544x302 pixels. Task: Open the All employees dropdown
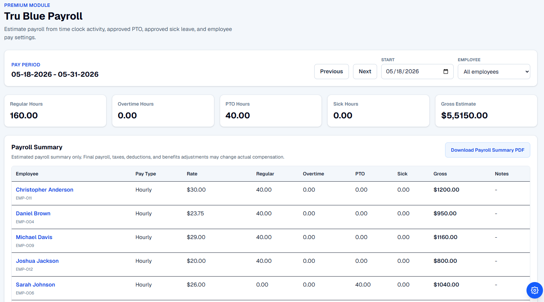point(494,72)
